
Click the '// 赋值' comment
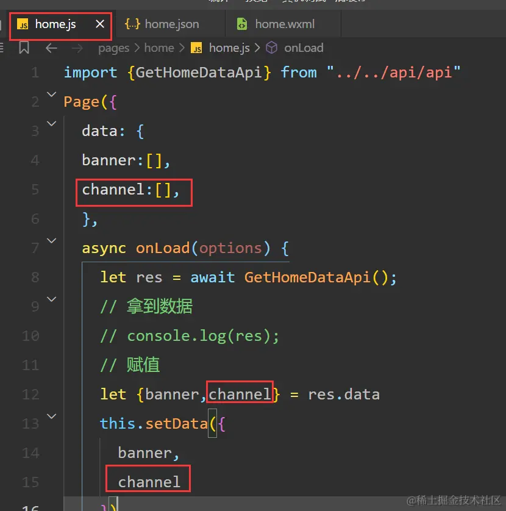tap(130, 365)
